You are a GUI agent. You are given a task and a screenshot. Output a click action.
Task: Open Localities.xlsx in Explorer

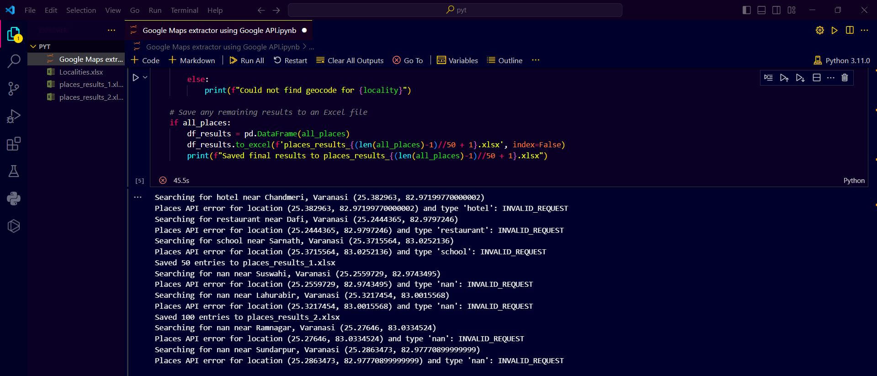(76, 72)
